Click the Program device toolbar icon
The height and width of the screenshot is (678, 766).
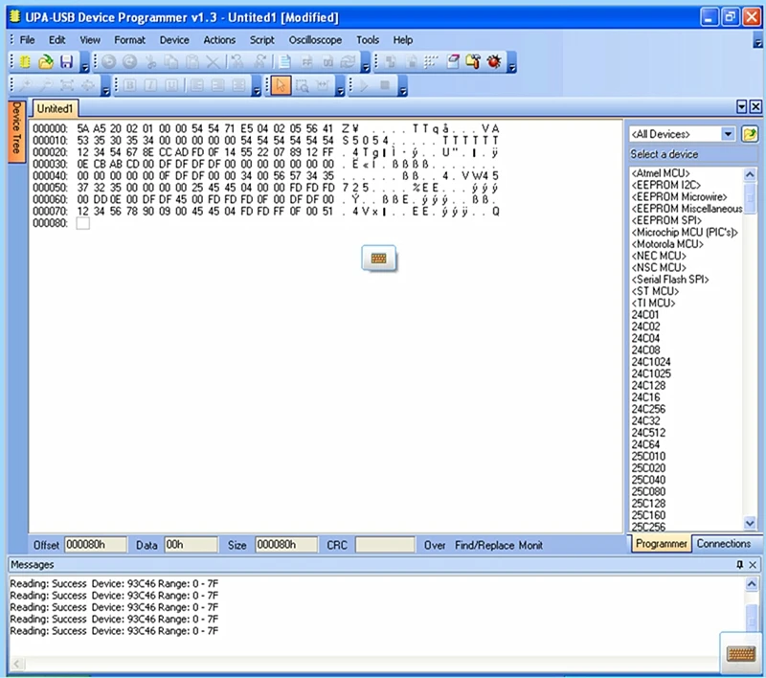(x=412, y=61)
